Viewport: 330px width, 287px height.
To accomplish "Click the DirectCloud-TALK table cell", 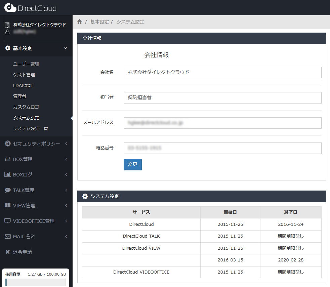I will [141, 236].
